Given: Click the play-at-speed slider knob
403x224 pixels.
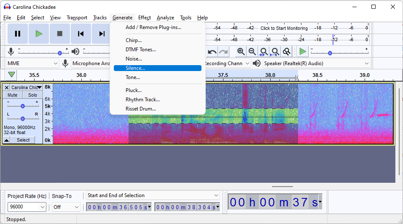Looking at the screenshot, I should tap(330, 53).
